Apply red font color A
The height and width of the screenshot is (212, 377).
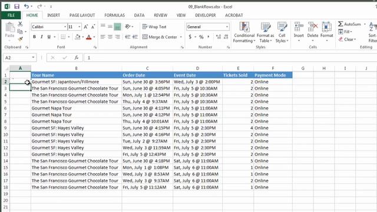click(x=89, y=37)
